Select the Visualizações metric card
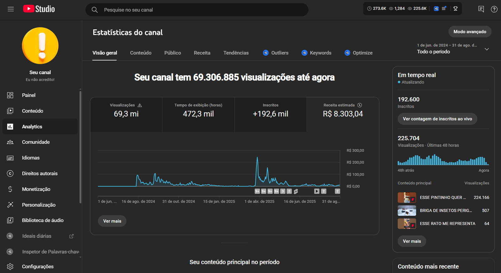The width and height of the screenshot is (501, 273). pos(126,114)
